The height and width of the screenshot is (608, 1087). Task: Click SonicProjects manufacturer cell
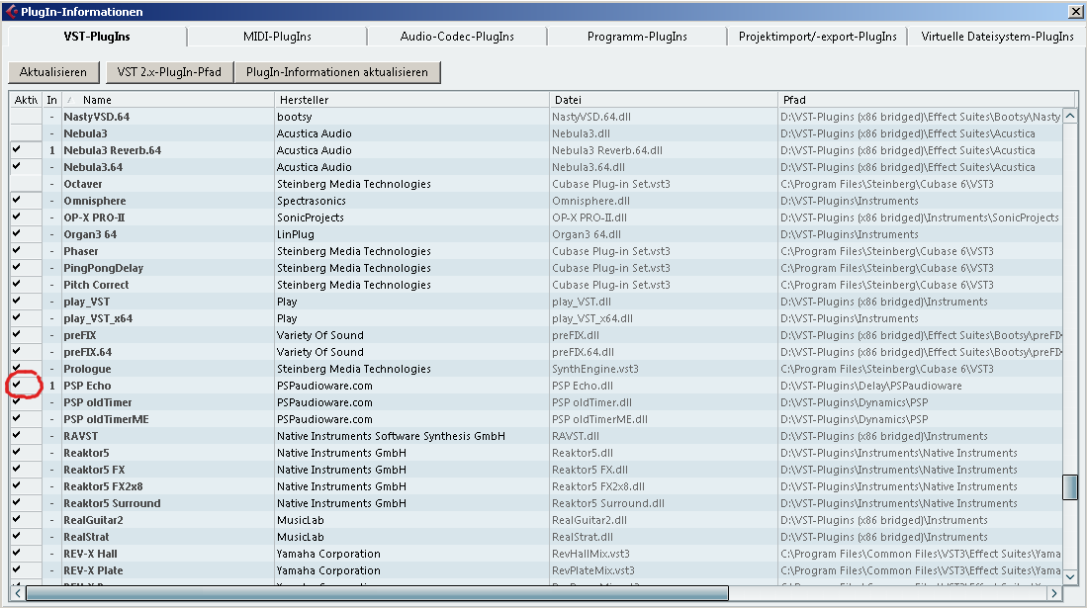[310, 217]
